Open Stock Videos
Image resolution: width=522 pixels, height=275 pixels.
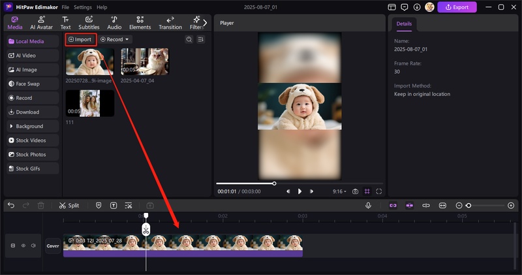[x=33, y=140]
